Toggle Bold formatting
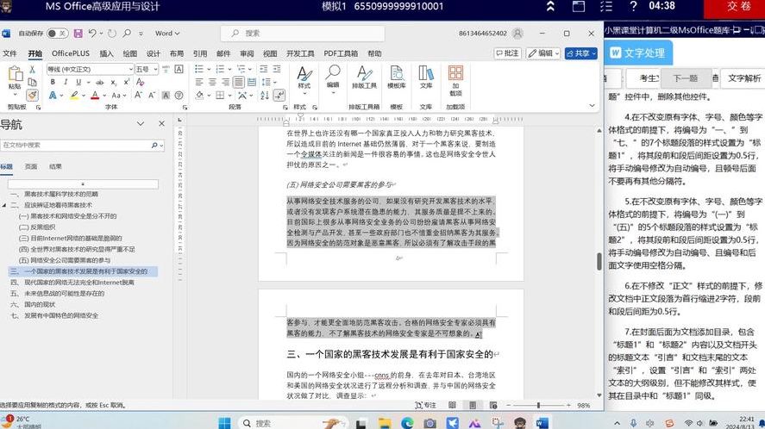This screenshot has width=765, height=429. coord(53,83)
